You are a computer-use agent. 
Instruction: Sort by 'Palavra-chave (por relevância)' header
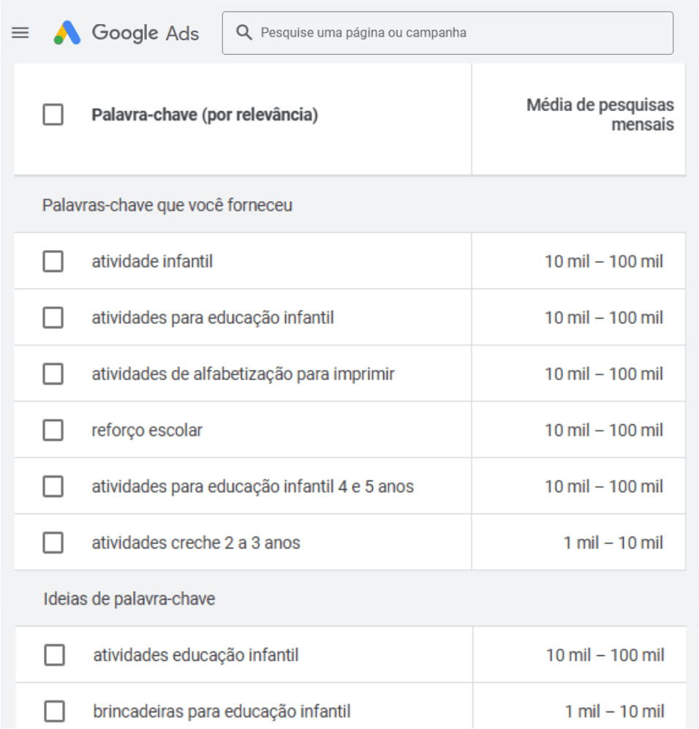click(205, 116)
